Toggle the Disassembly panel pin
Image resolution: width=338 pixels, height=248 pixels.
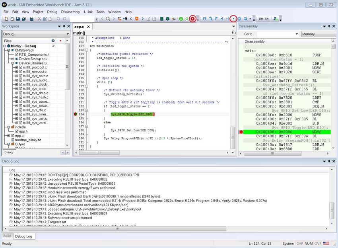coord(329,26)
